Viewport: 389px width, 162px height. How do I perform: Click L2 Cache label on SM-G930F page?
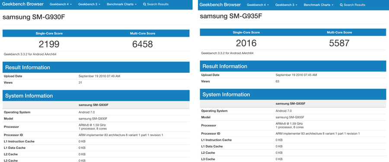tap(11, 154)
